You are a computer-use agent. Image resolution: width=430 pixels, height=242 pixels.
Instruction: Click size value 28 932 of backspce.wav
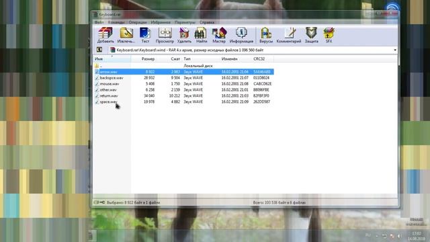pos(149,78)
